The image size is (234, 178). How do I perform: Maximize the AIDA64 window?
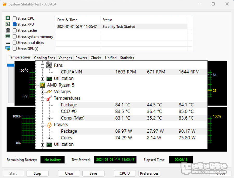tap(213, 4)
